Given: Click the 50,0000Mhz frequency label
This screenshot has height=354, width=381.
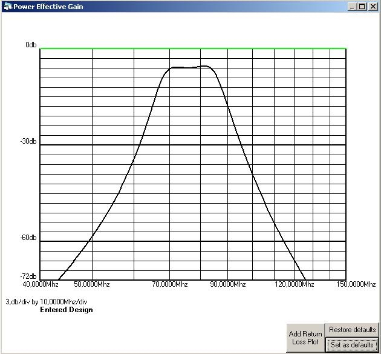Looking at the screenshot, I should pyautogui.click(x=92, y=284).
